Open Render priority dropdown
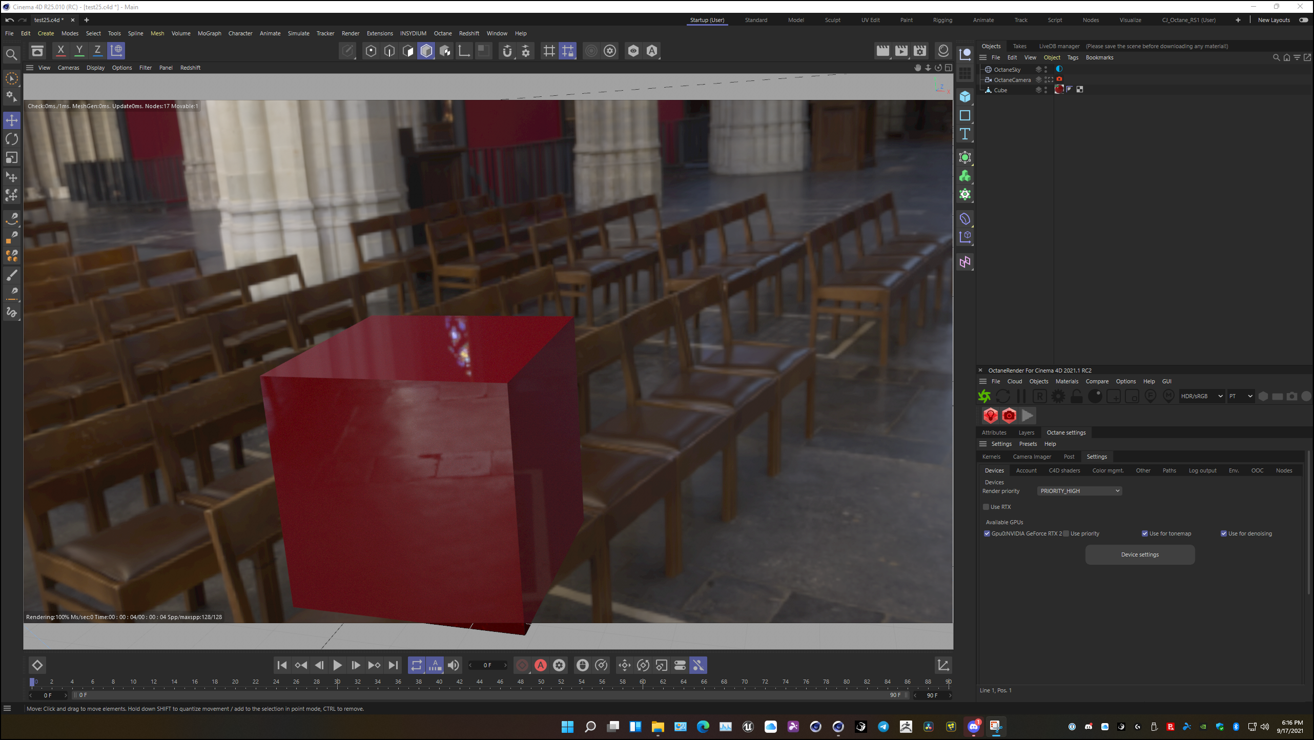This screenshot has width=1314, height=740. (1079, 491)
